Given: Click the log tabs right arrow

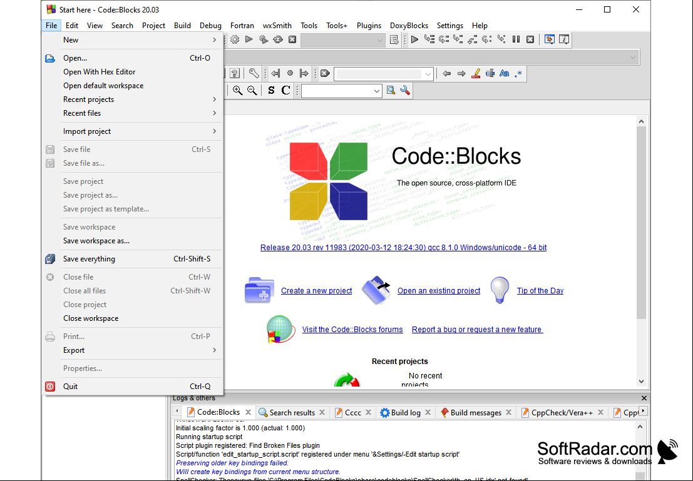Looking at the screenshot, I should coord(643,411).
